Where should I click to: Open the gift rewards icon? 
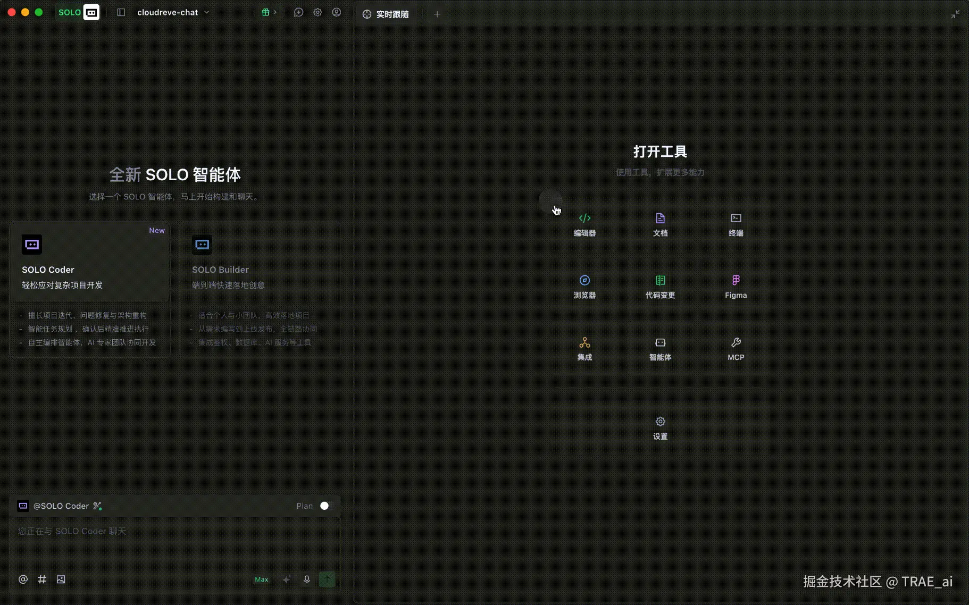click(265, 12)
